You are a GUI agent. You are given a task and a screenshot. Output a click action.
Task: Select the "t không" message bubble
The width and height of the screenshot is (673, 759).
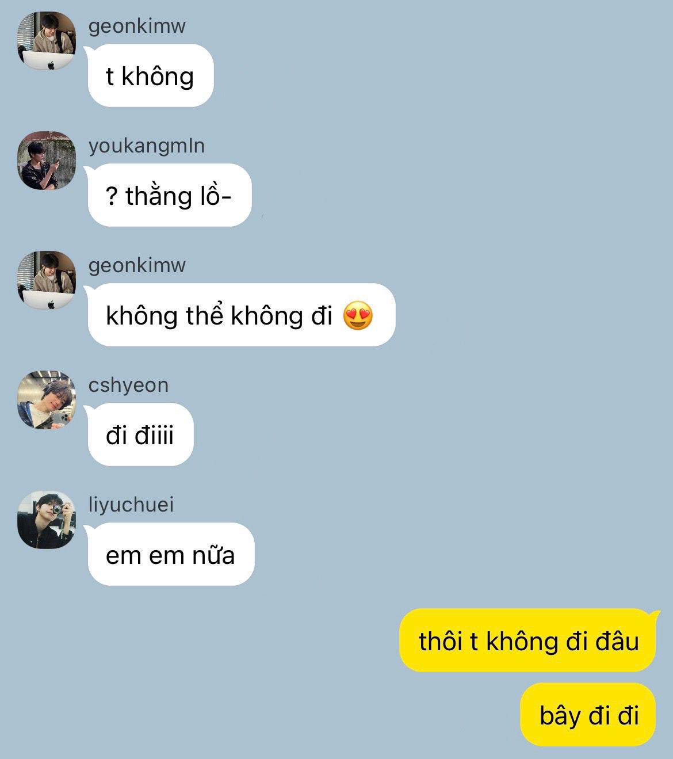coord(150,75)
